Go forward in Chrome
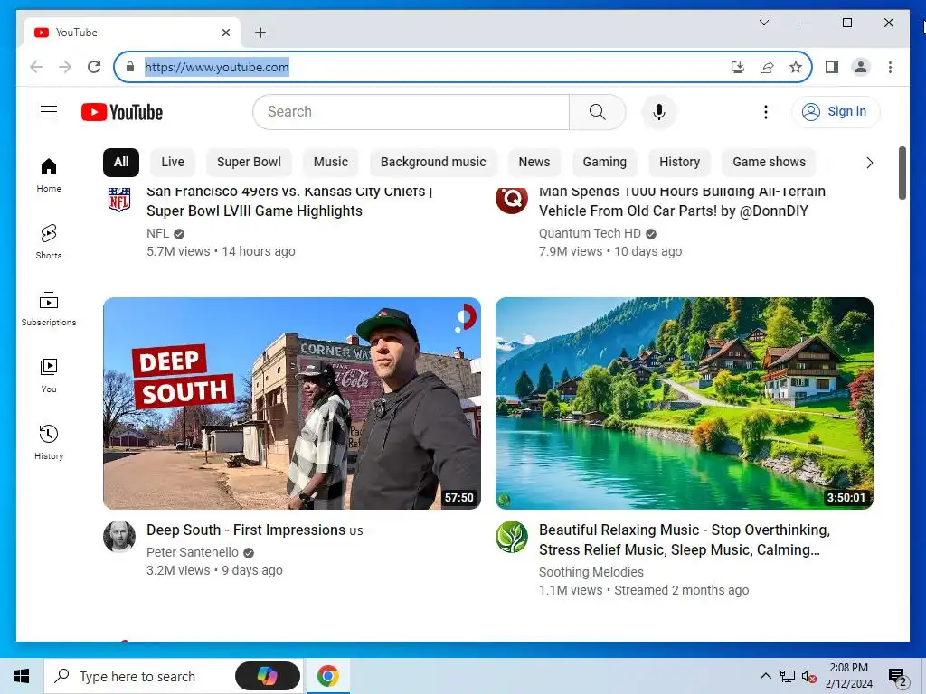 [x=65, y=67]
